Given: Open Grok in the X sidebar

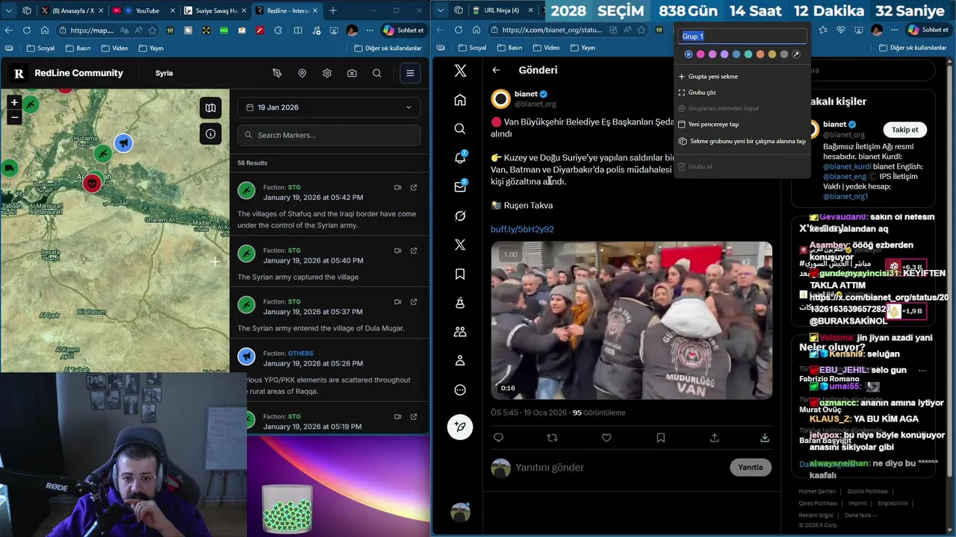Looking at the screenshot, I should 460,216.
